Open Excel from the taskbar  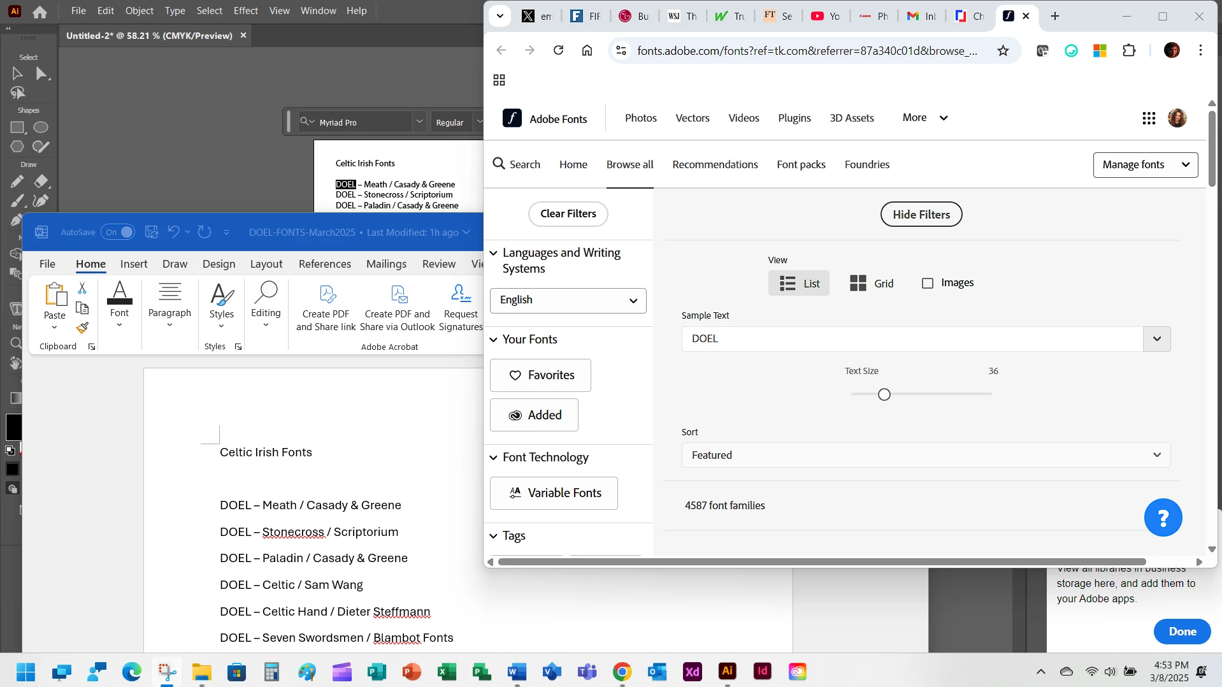[447, 671]
